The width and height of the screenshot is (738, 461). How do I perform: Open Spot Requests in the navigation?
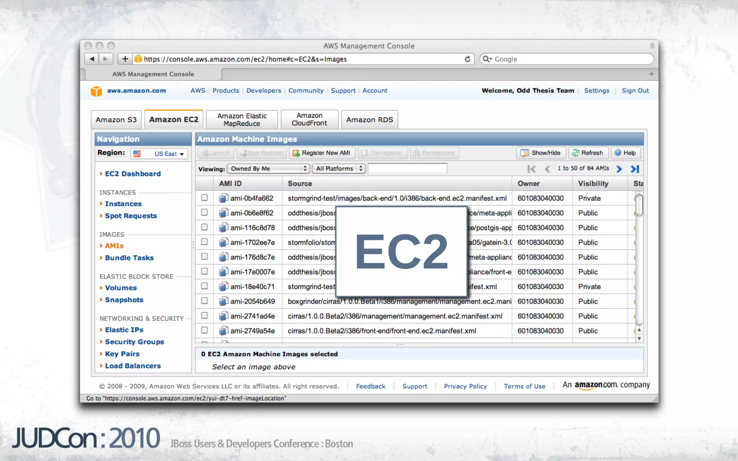point(131,216)
